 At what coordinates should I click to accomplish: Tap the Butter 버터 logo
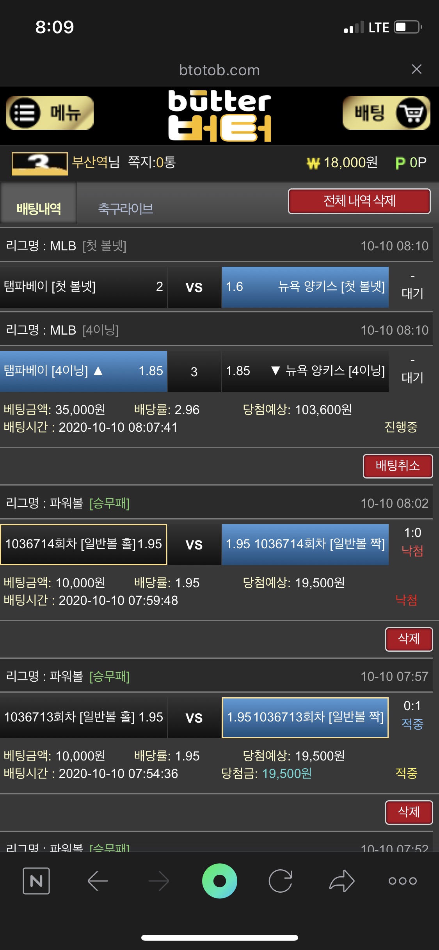[x=219, y=115]
